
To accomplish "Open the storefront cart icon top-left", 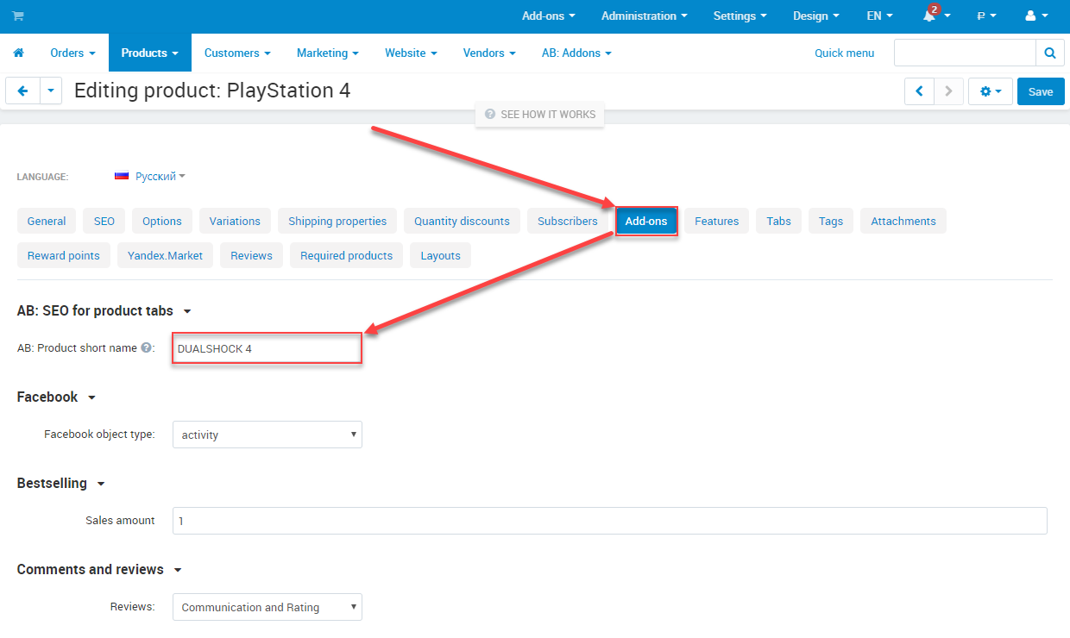I will (17, 16).
